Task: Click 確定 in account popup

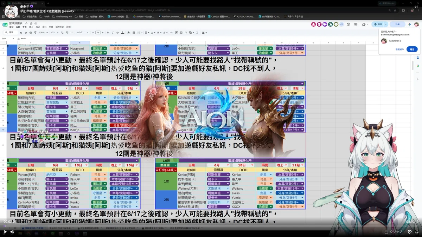Action: click(x=412, y=50)
